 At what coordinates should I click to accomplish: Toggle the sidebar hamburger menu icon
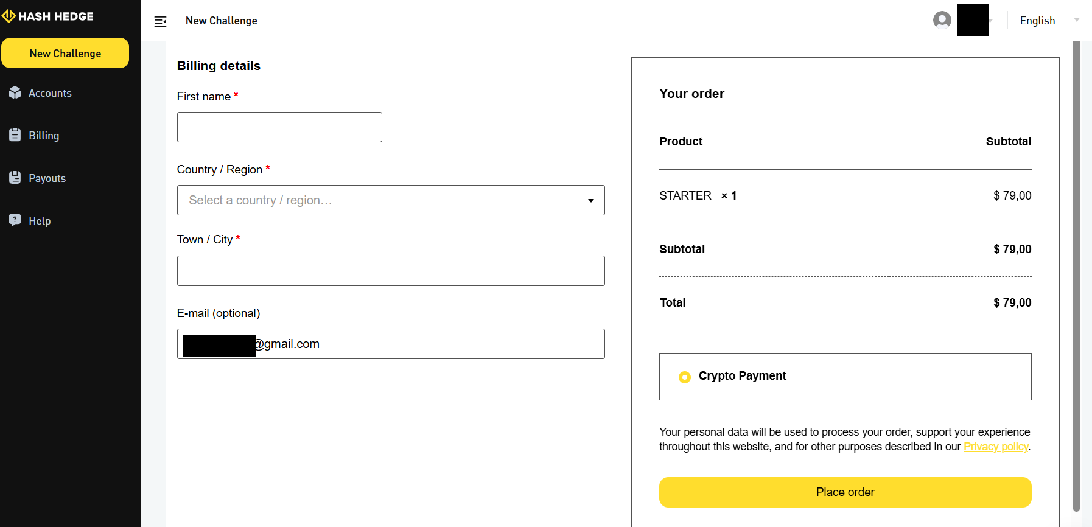tap(160, 21)
